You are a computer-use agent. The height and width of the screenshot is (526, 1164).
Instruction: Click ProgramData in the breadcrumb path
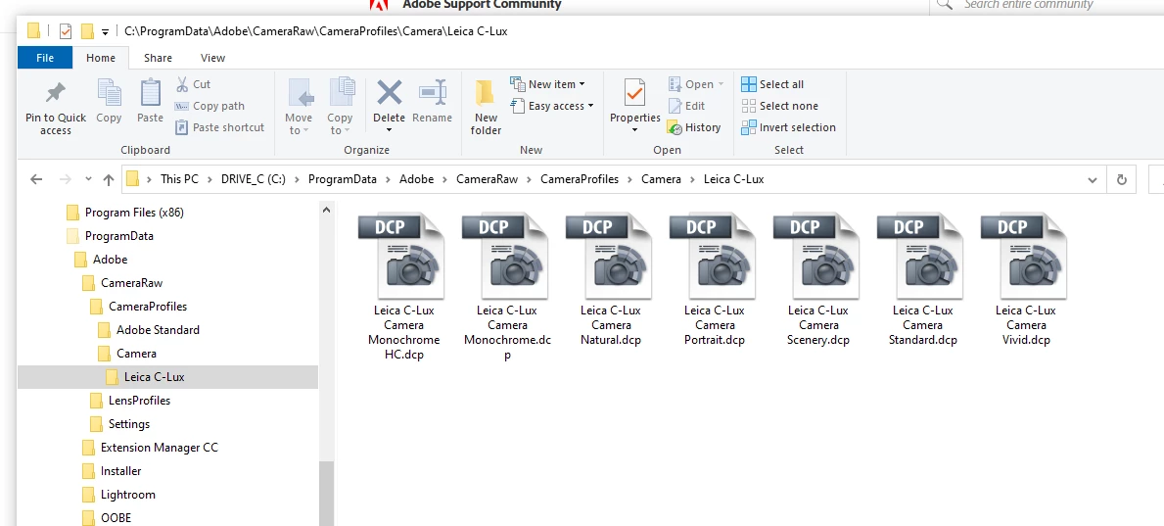pos(343,179)
